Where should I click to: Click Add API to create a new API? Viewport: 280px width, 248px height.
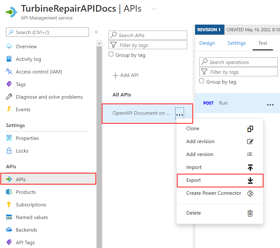pos(126,75)
